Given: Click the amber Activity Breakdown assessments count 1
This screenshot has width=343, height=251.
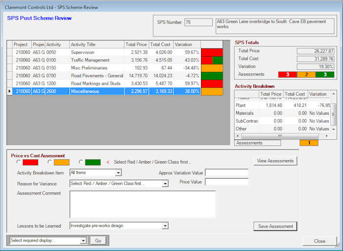Looking at the screenshot, I should tap(309, 143).
